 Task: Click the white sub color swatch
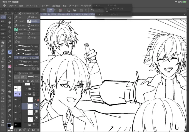tap(12, 128)
